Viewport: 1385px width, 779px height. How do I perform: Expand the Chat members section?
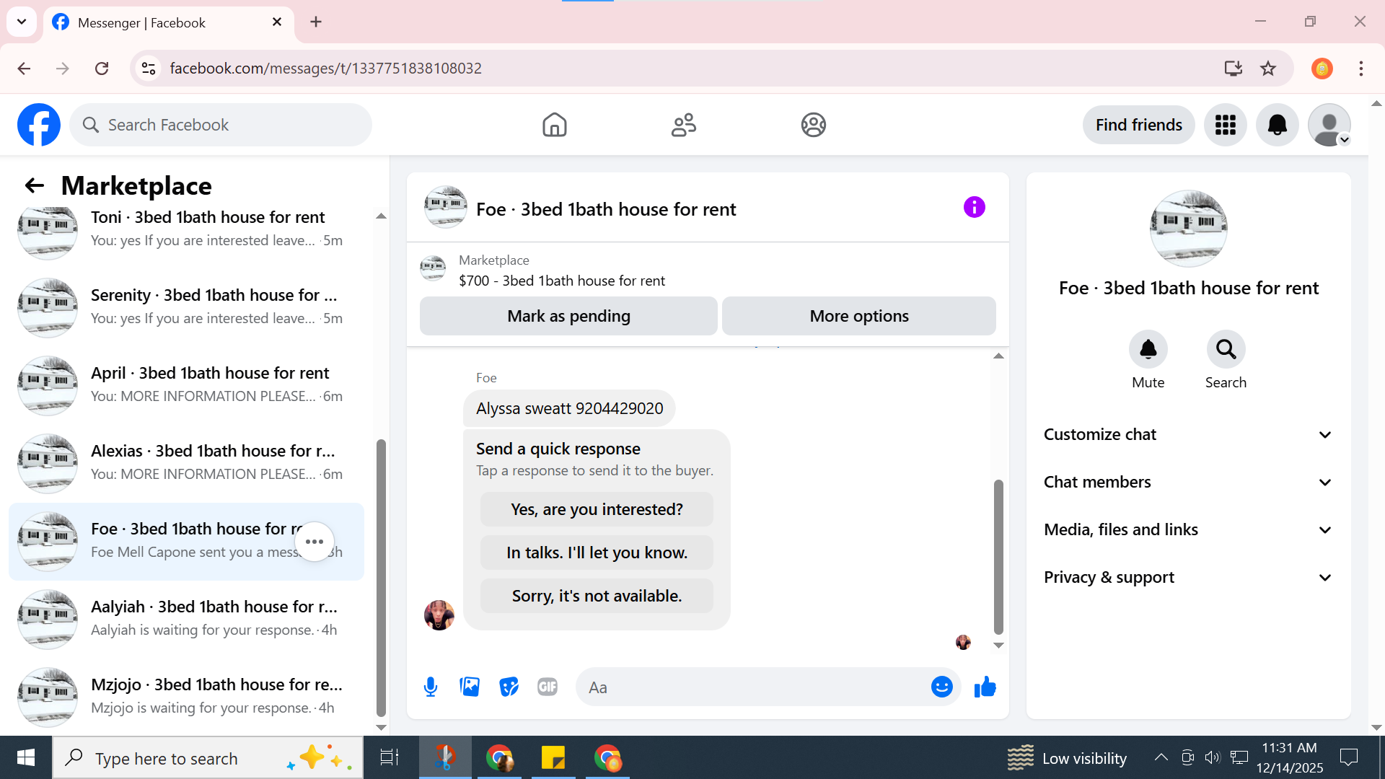1188,483
